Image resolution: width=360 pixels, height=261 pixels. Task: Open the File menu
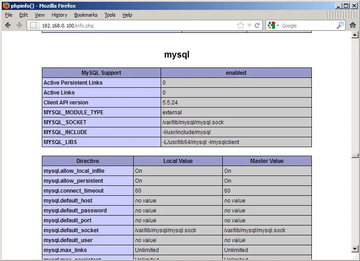click(x=9, y=15)
